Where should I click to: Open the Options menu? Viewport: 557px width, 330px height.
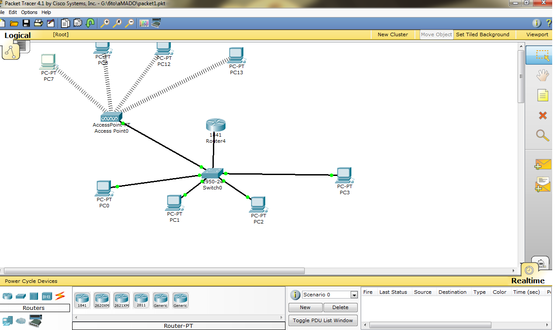(x=29, y=12)
